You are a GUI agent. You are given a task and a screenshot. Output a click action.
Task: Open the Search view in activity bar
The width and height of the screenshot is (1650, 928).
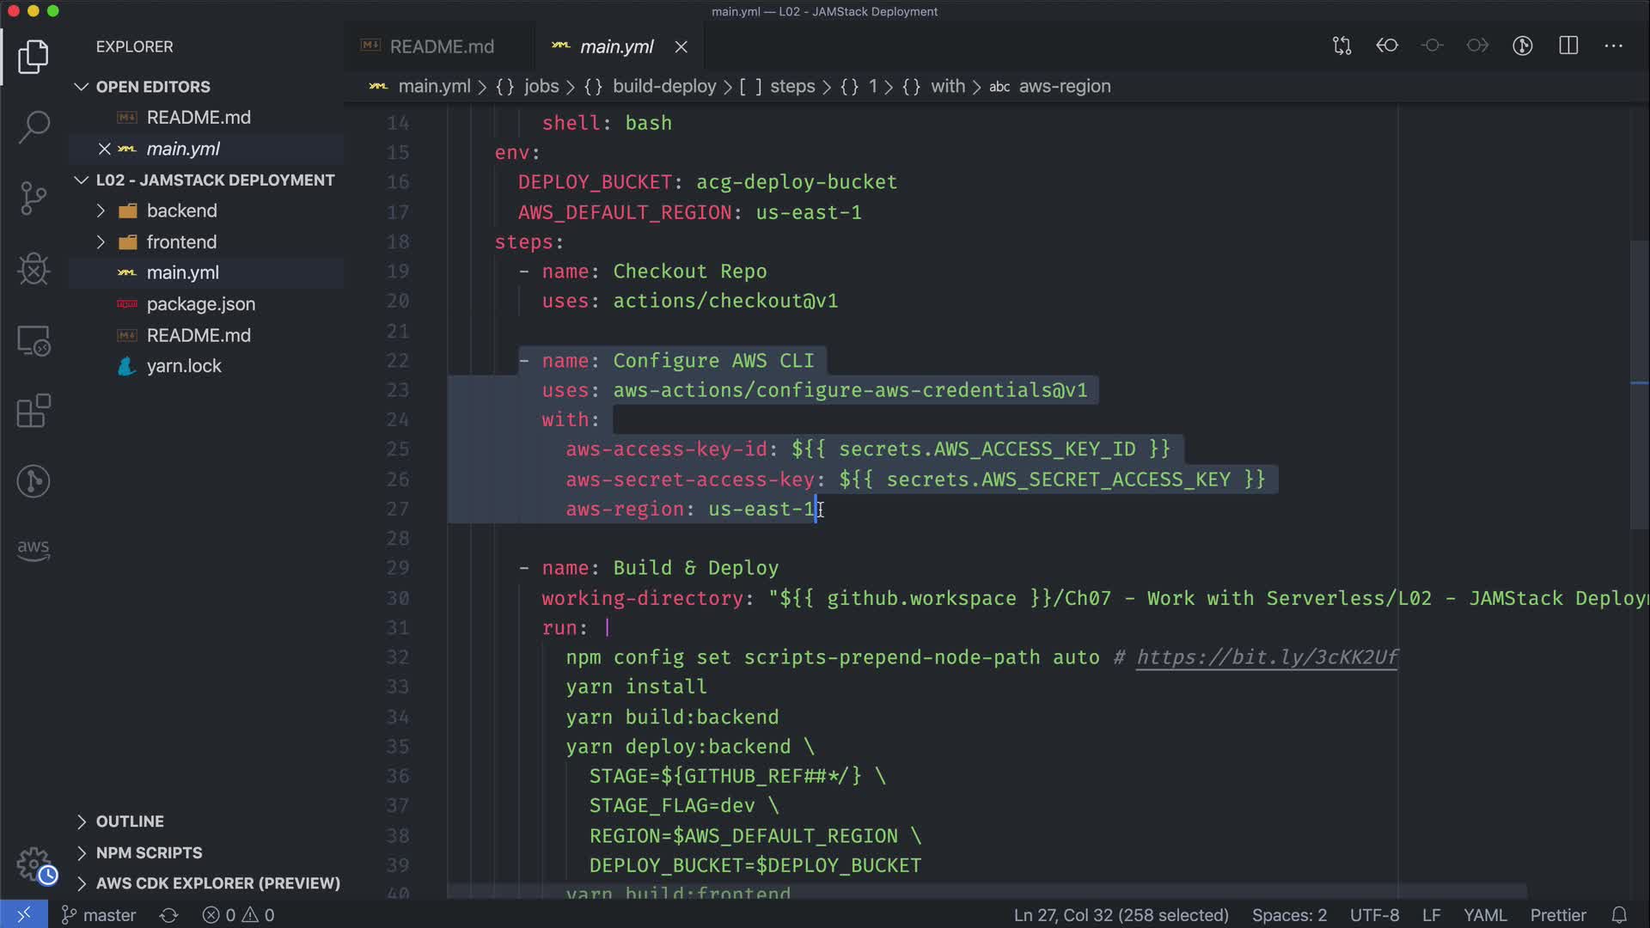pos(34,127)
